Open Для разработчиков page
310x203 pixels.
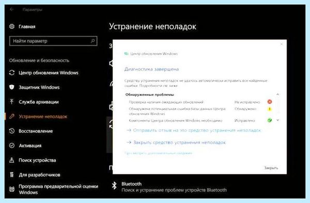point(39,175)
